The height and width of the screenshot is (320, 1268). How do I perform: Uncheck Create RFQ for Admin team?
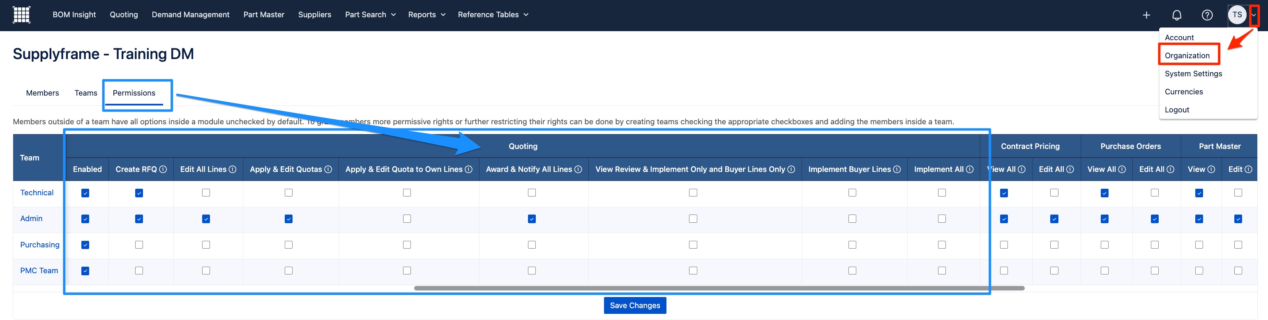[139, 219]
